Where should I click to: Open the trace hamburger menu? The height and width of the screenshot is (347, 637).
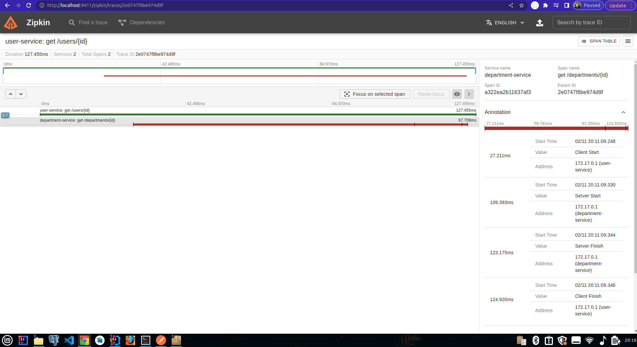pos(628,41)
